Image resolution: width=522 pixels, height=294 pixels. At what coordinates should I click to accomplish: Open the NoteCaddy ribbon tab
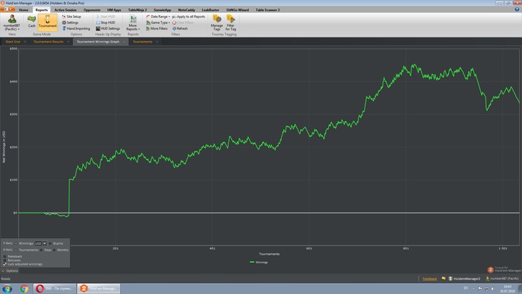point(186,10)
